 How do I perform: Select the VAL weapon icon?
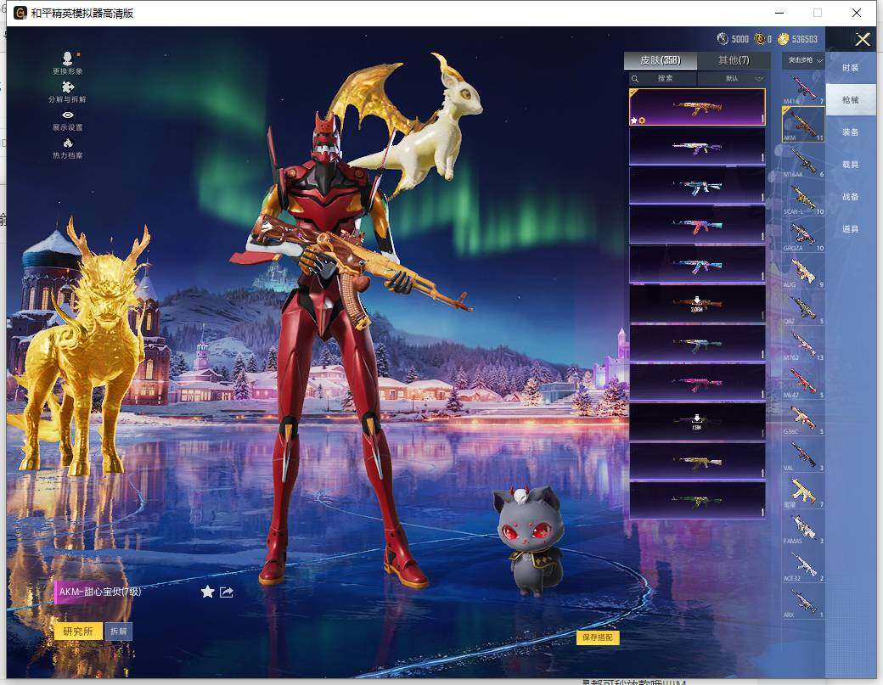(803, 455)
